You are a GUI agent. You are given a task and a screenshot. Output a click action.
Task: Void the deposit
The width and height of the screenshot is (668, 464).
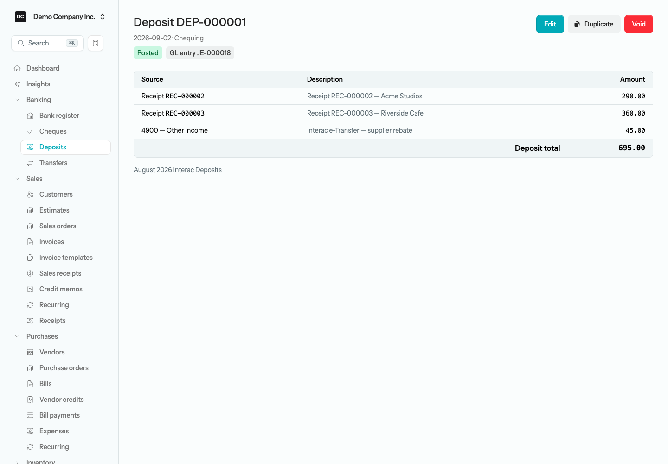pos(639,24)
